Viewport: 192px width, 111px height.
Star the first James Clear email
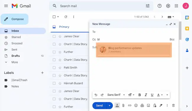pyautogui.click(x=60, y=36)
